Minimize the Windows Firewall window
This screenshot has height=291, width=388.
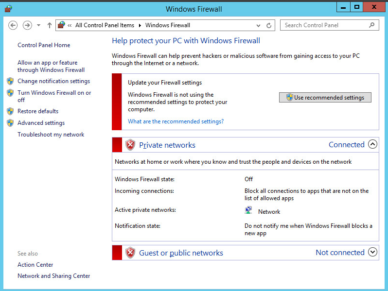343,7
